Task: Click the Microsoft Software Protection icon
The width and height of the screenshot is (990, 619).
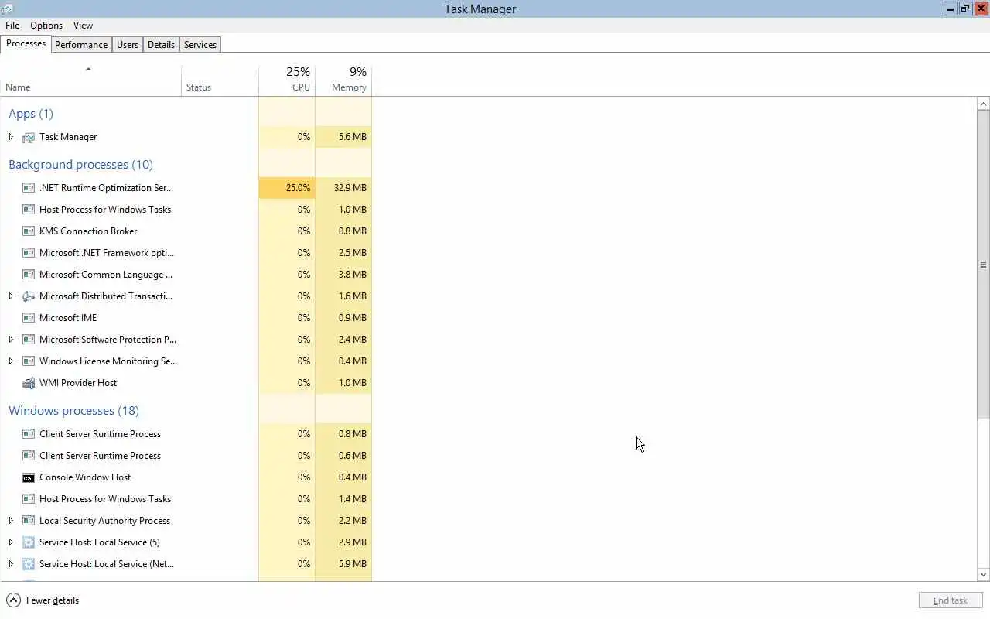Action: [29, 340]
